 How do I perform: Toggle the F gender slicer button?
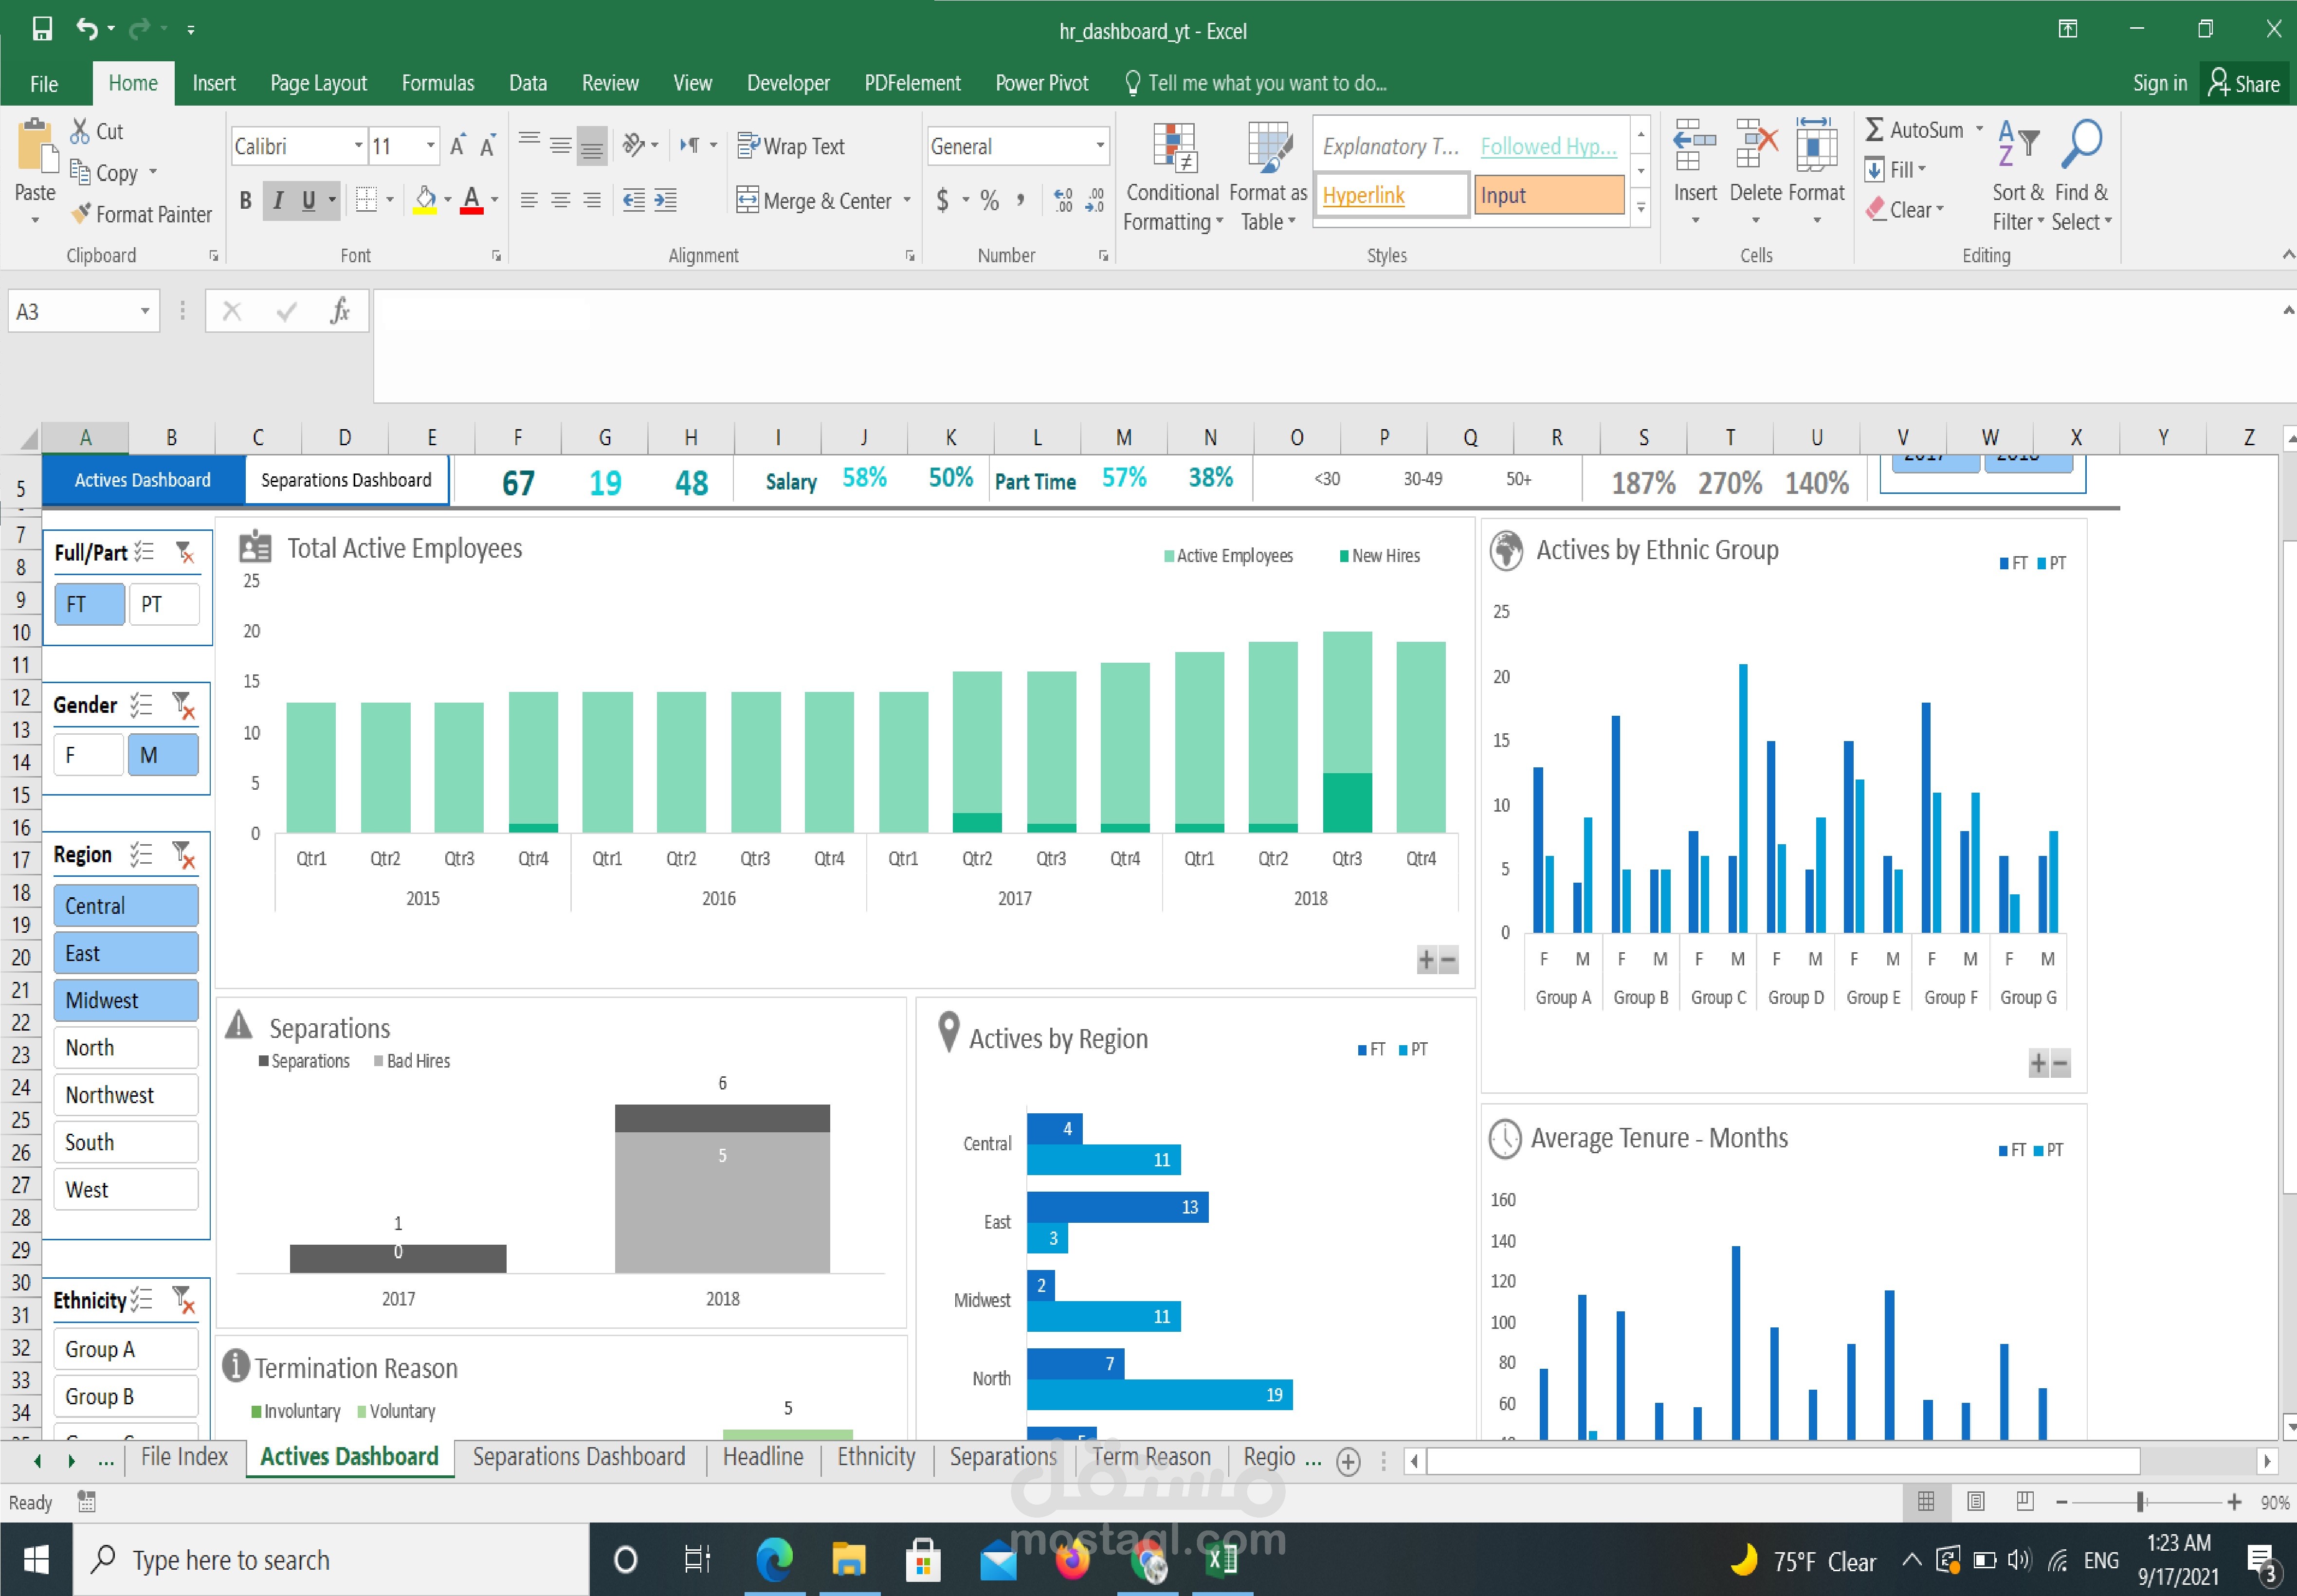click(88, 755)
